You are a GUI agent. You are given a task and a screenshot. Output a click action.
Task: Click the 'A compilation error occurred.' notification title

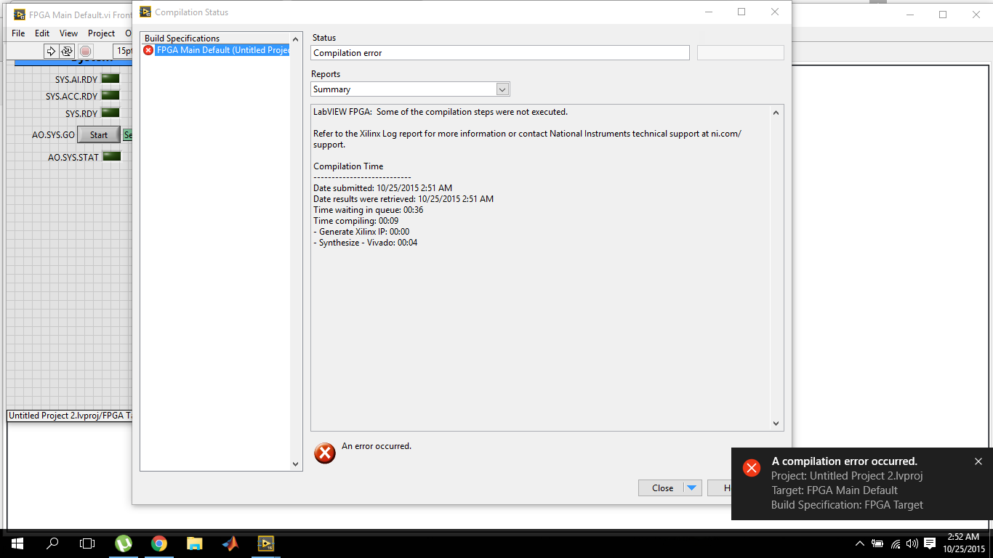click(x=845, y=461)
